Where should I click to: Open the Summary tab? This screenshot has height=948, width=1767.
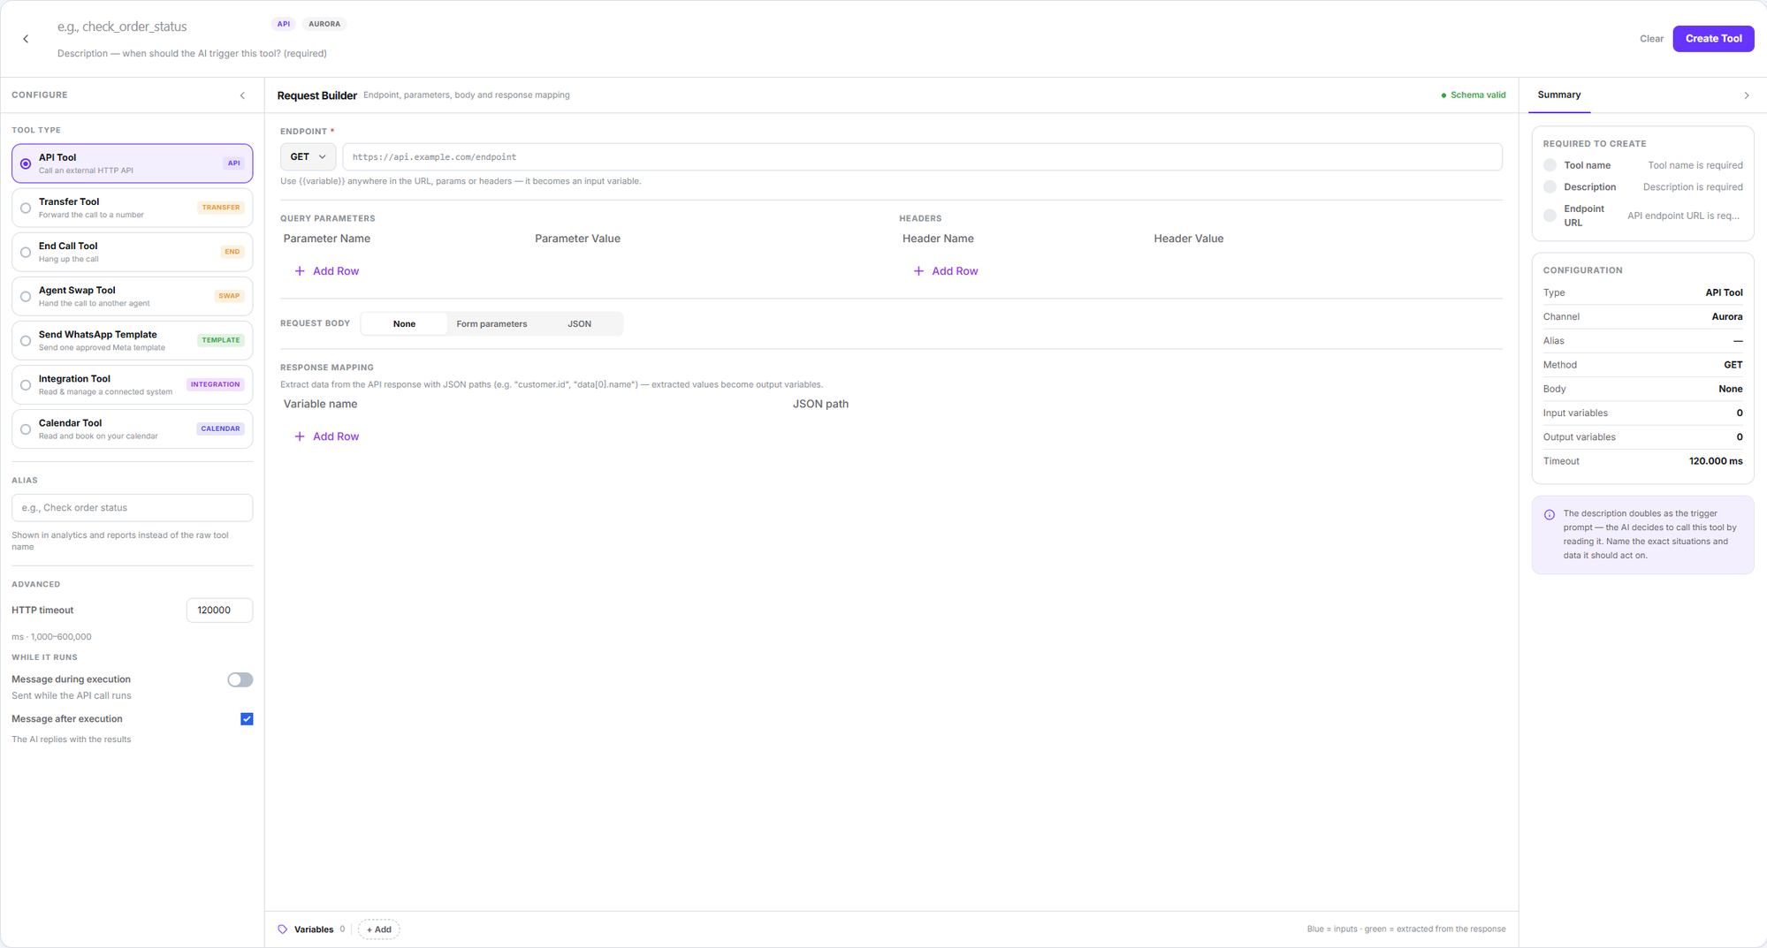(1559, 95)
